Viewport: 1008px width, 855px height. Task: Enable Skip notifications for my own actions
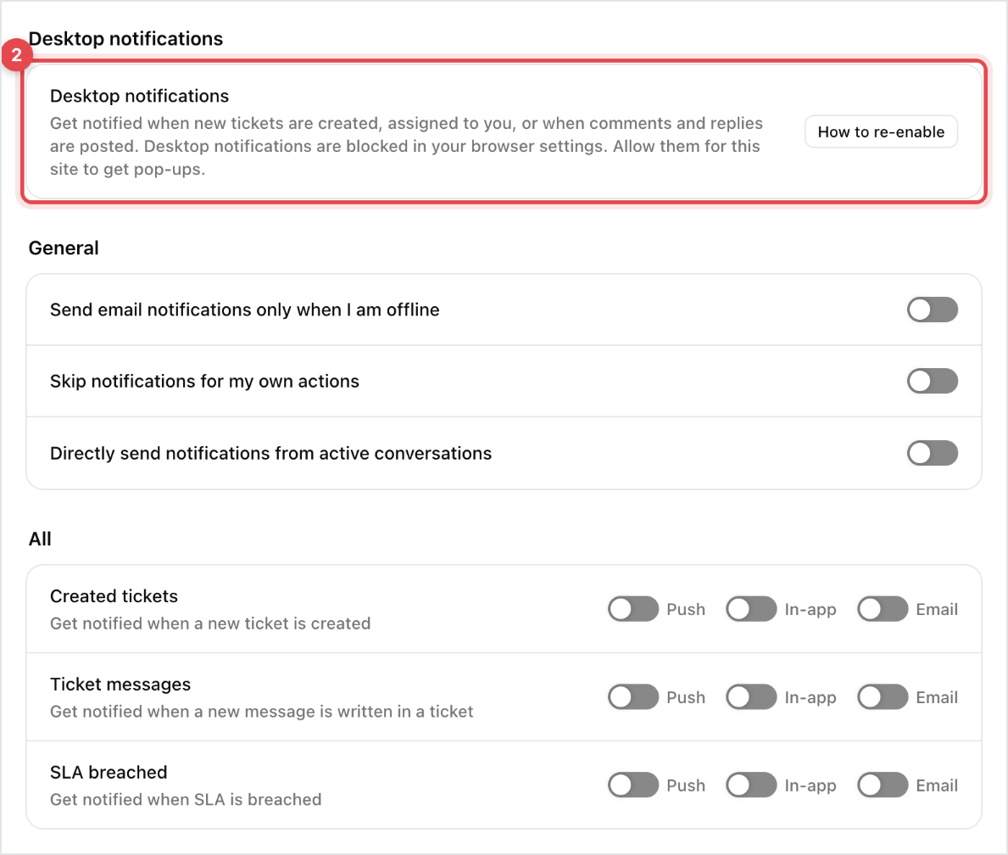tap(933, 381)
